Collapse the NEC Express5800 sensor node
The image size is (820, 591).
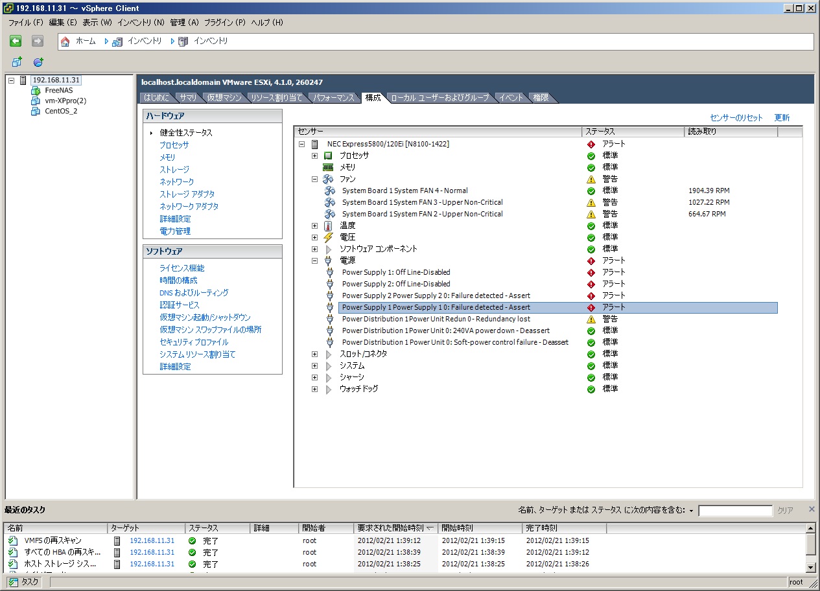click(302, 144)
